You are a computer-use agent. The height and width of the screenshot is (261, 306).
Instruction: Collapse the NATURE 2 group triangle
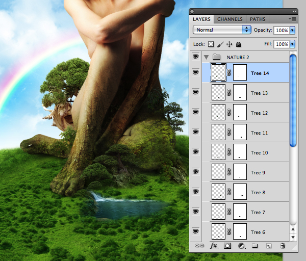pyautogui.click(x=206, y=57)
